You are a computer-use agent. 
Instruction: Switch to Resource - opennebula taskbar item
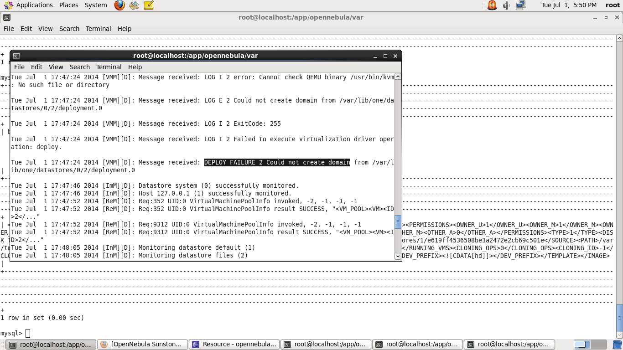tap(234, 345)
